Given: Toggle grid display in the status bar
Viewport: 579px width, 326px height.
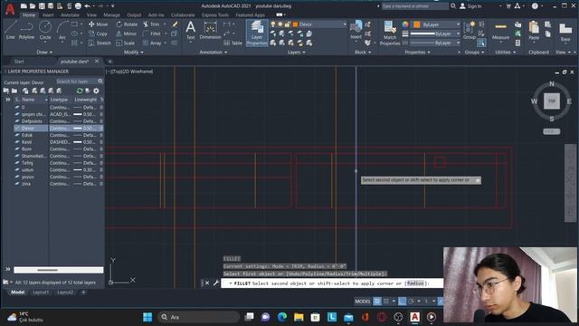Looking at the screenshot, I should pyautogui.click(x=377, y=302).
